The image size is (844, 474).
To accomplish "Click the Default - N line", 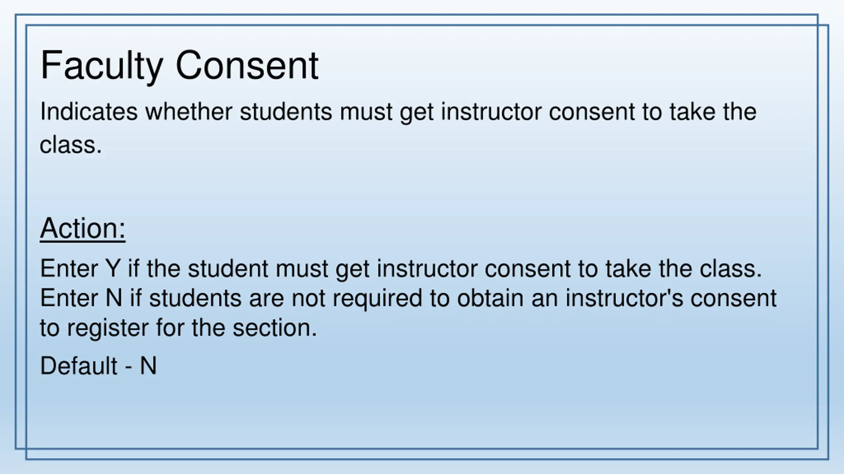I will [x=98, y=366].
